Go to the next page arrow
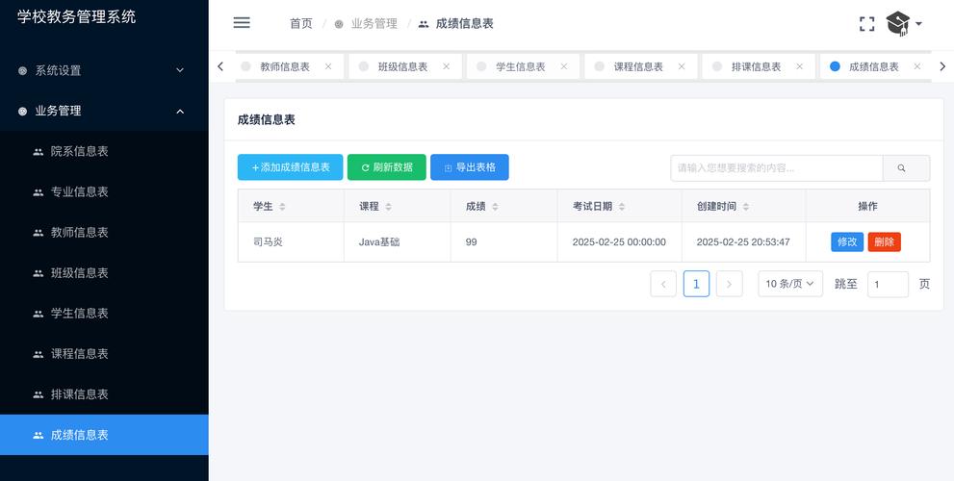The width and height of the screenshot is (954, 481). (729, 284)
